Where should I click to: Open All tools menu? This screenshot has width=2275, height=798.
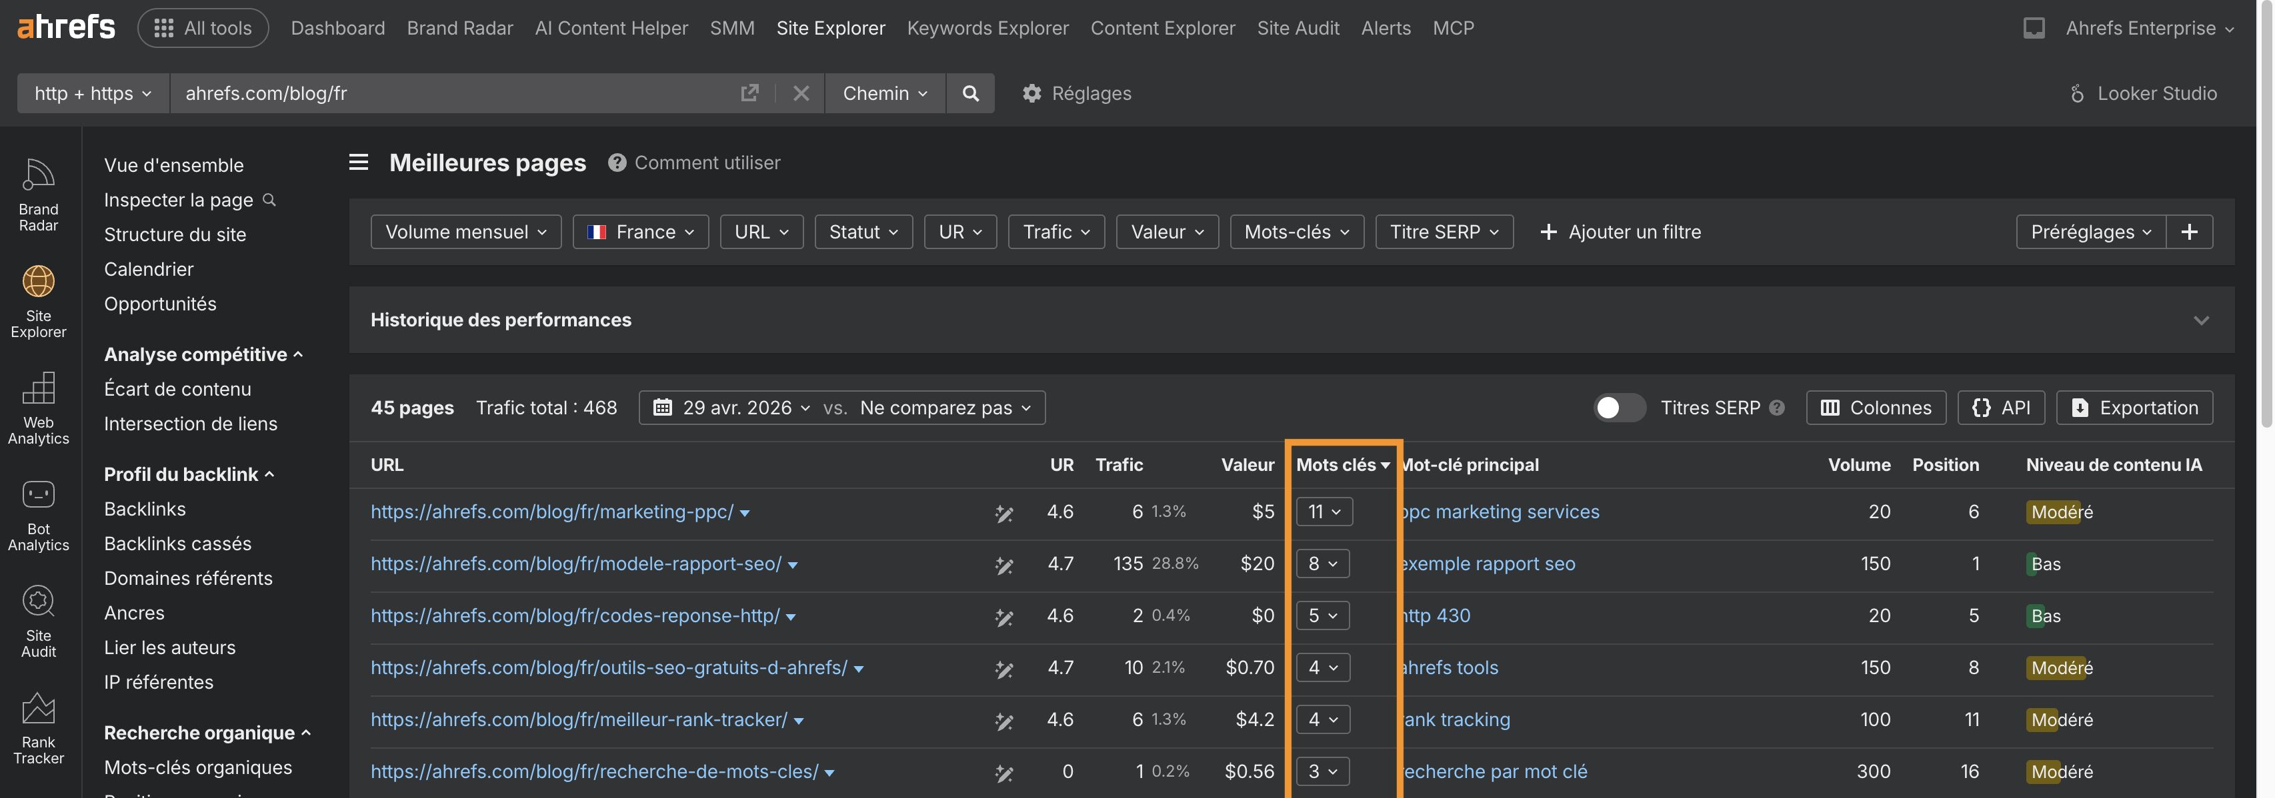click(202, 27)
